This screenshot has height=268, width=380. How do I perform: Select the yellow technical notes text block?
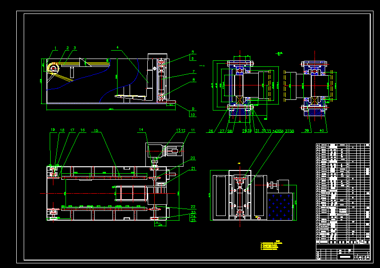271,245
